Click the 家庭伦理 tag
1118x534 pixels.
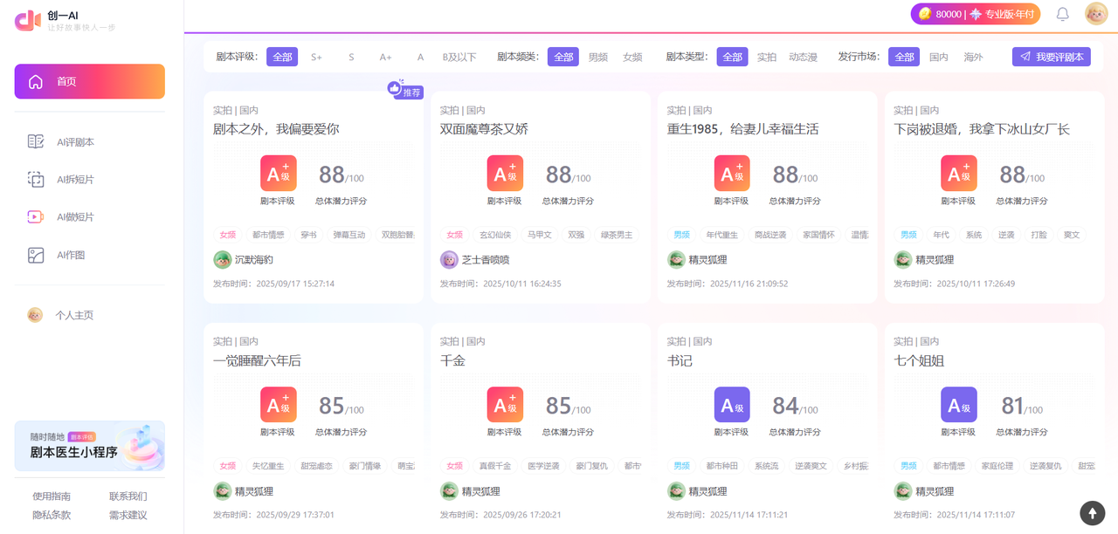tap(997, 466)
